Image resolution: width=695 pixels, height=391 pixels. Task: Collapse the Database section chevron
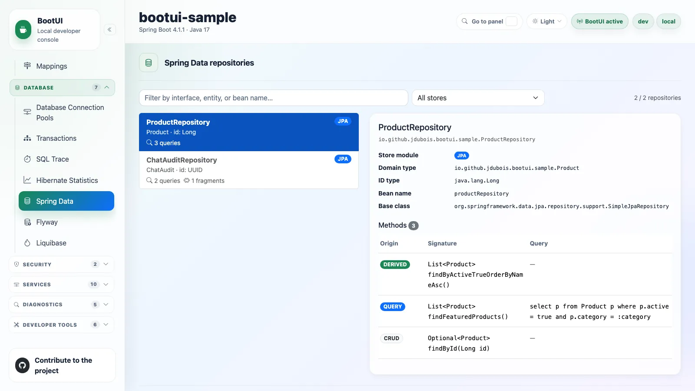(x=107, y=87)
